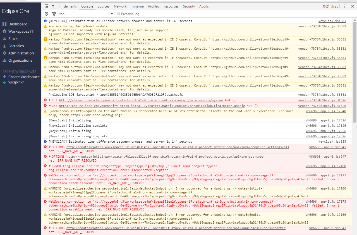The width and height of the screenshot is (357, 235).
Task: Open VM6696 app-0.js:17173 link for wsagent WebSocket error
Action: pos(326,175)
